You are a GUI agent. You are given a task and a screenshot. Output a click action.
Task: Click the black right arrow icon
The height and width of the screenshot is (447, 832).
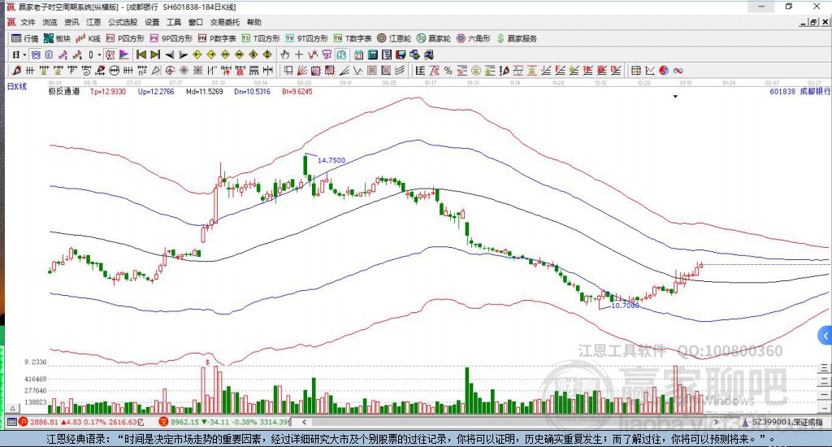[x=183, y=54]
